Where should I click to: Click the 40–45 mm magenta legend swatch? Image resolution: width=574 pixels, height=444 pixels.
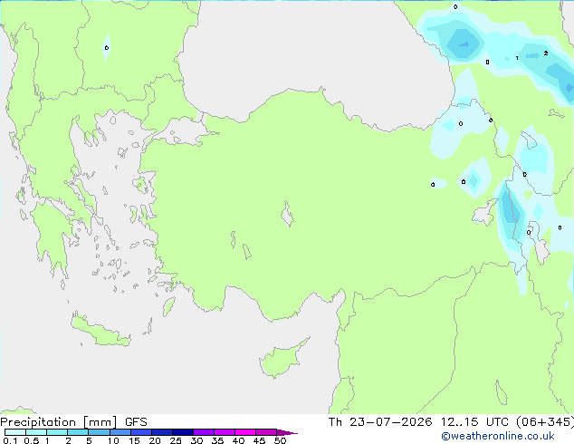point(245,432)
